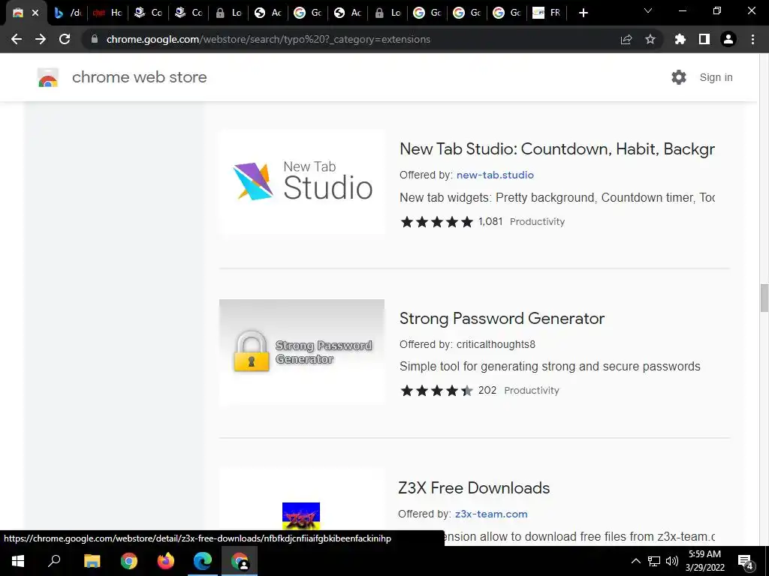Visit the z3x-team.com publisher link
The width and height of the screenshot is (769, 576).
coord(491,514)
